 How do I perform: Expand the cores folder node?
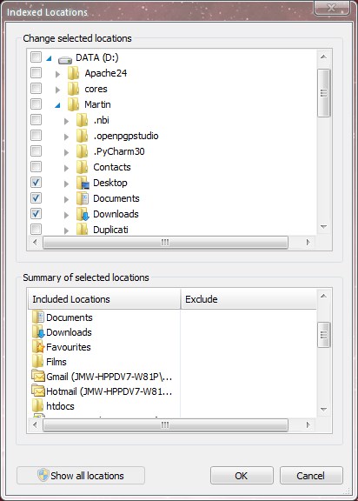[x=57, y=90]
